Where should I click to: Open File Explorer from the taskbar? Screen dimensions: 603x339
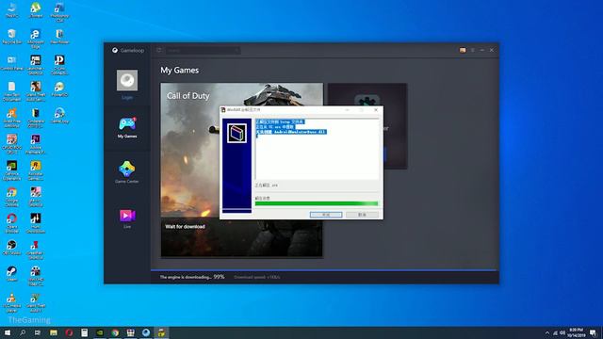(x=54, y=332)
